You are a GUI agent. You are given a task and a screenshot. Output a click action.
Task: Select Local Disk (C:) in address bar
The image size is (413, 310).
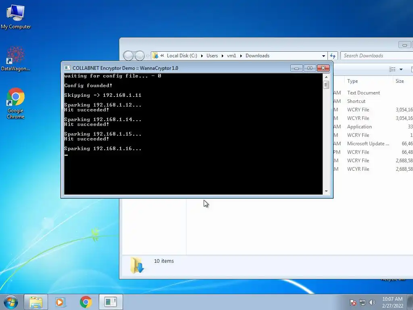point(182,56)
